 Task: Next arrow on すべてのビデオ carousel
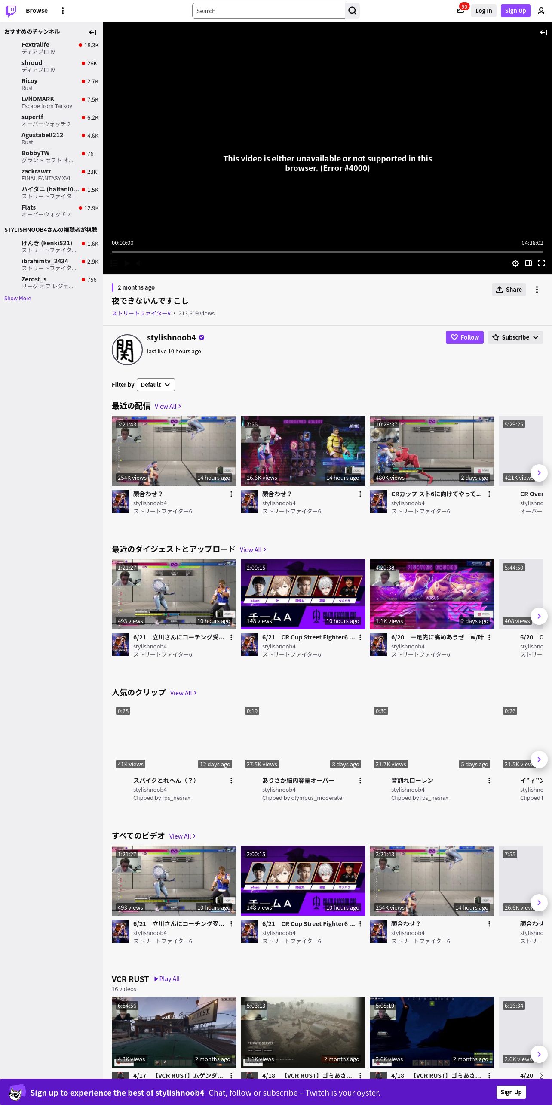(x=539, y=903)
